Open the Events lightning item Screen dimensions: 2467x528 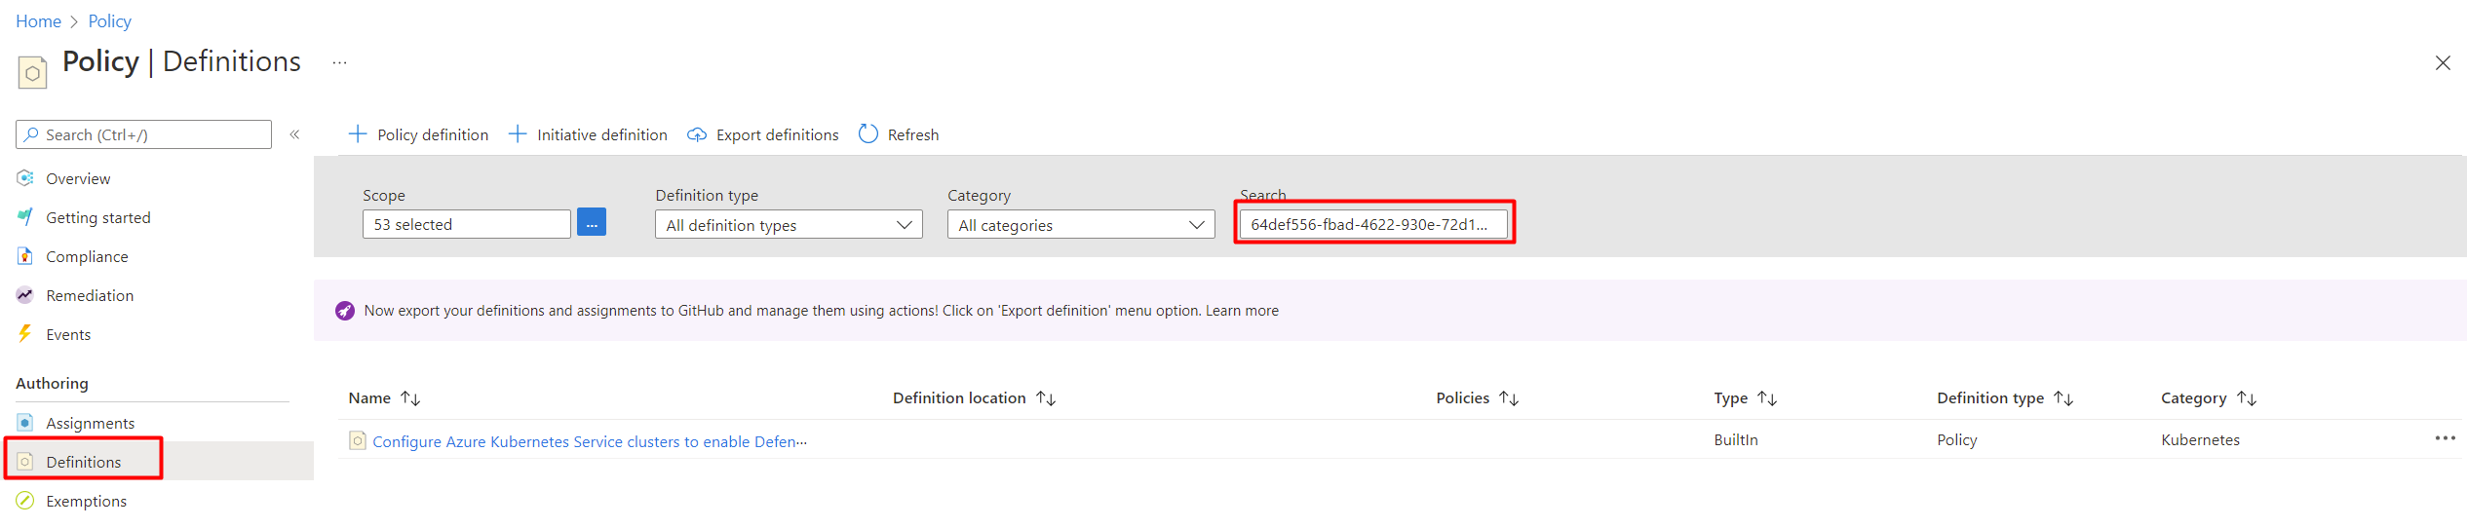tap(68, 335)
